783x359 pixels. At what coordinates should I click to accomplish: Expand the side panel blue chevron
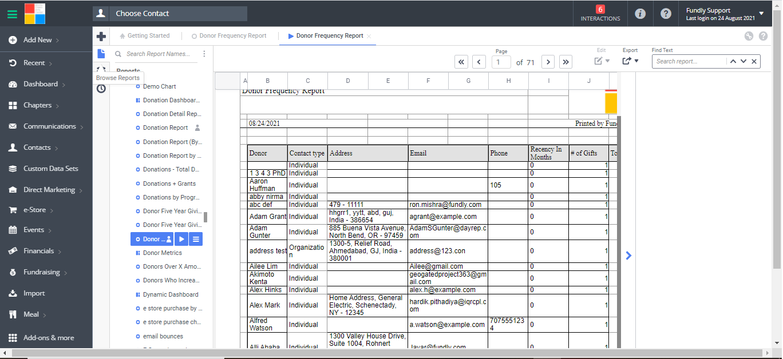pos(628,256)
